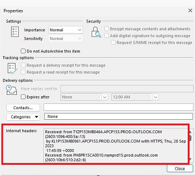The image size is (195, 176).
Task: Open the expiry date None dropdown
Action: coord(105,97)
